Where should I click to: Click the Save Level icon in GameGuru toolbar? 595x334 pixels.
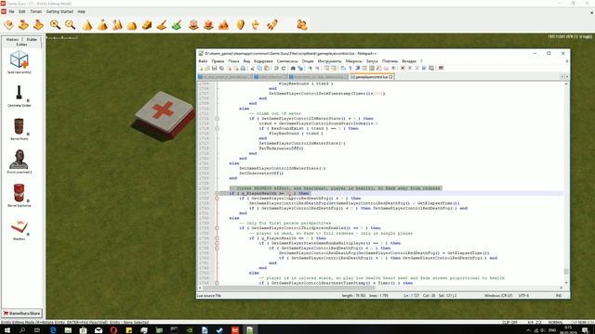click(38, 25)
